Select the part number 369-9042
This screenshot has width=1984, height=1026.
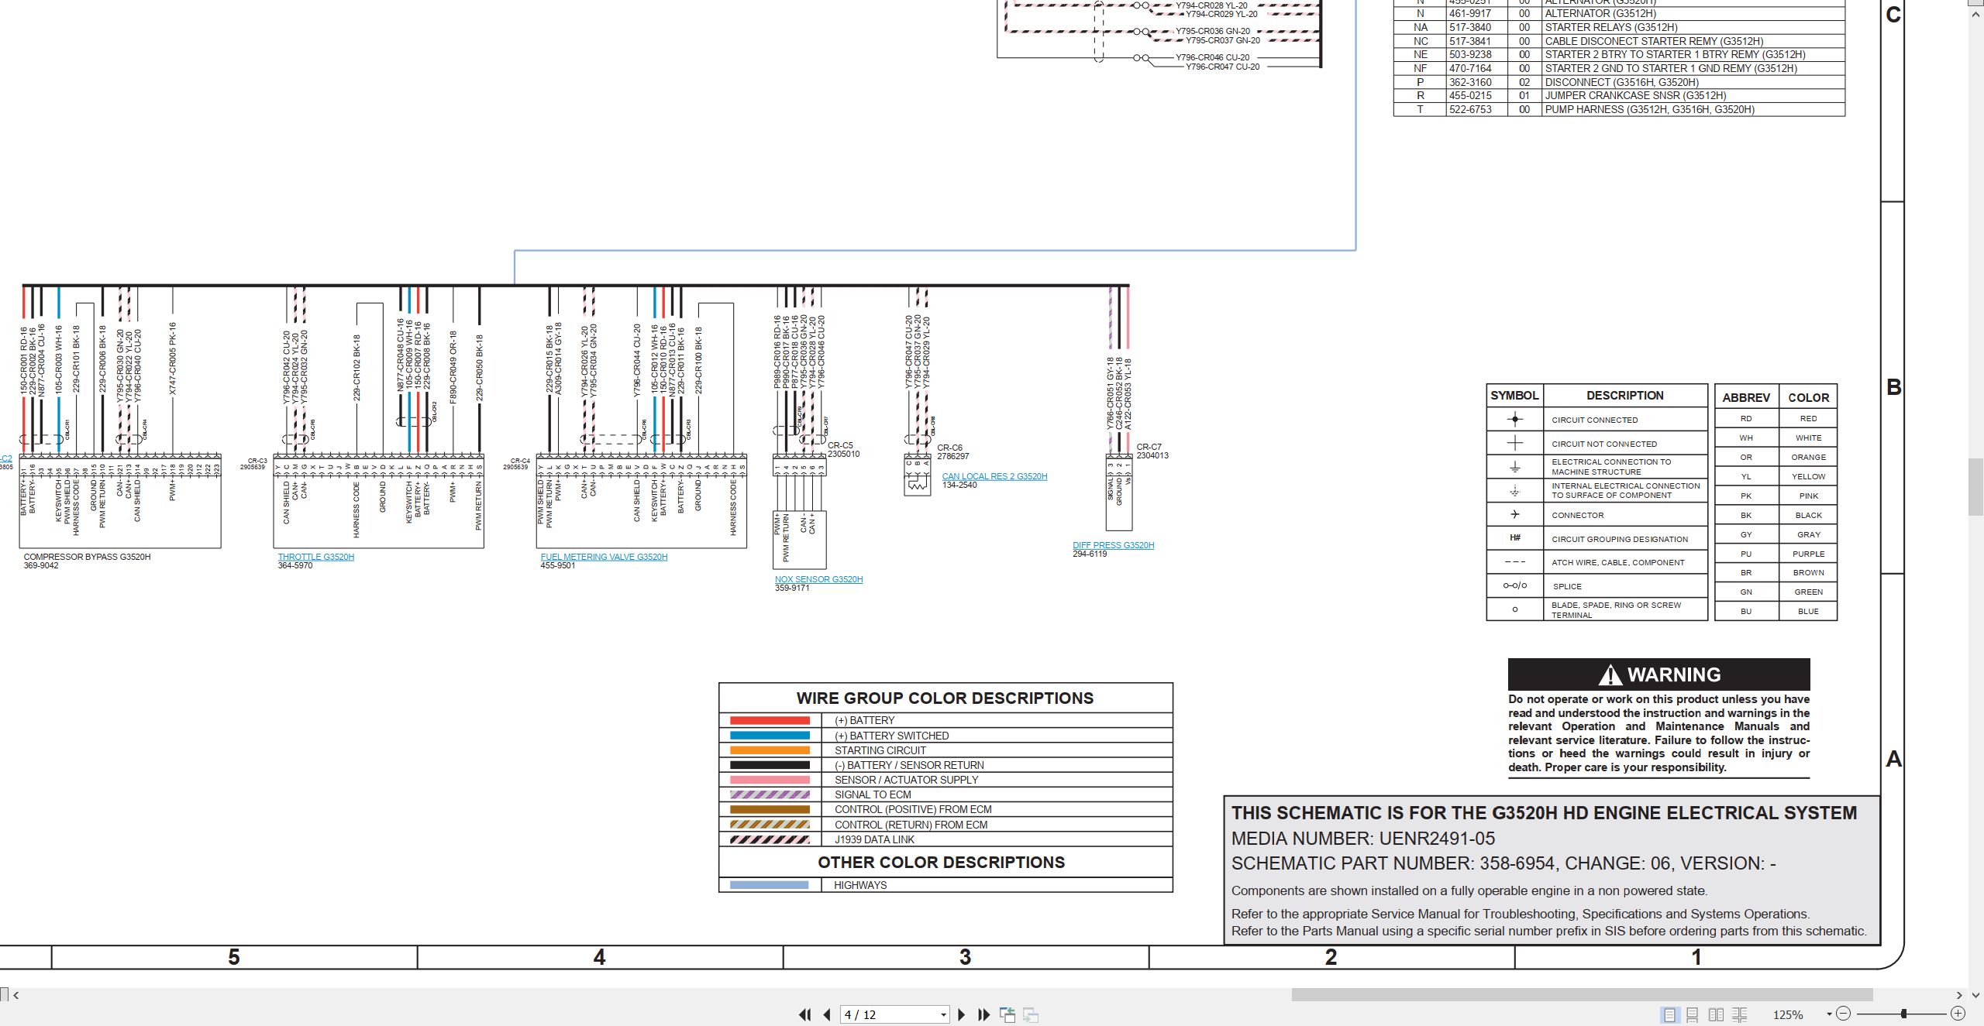pyautogui.click(x=41, y=565)
